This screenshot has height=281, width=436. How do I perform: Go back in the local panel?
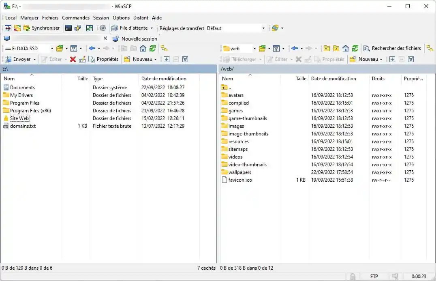pyautogui.click(x=92, y=48)
